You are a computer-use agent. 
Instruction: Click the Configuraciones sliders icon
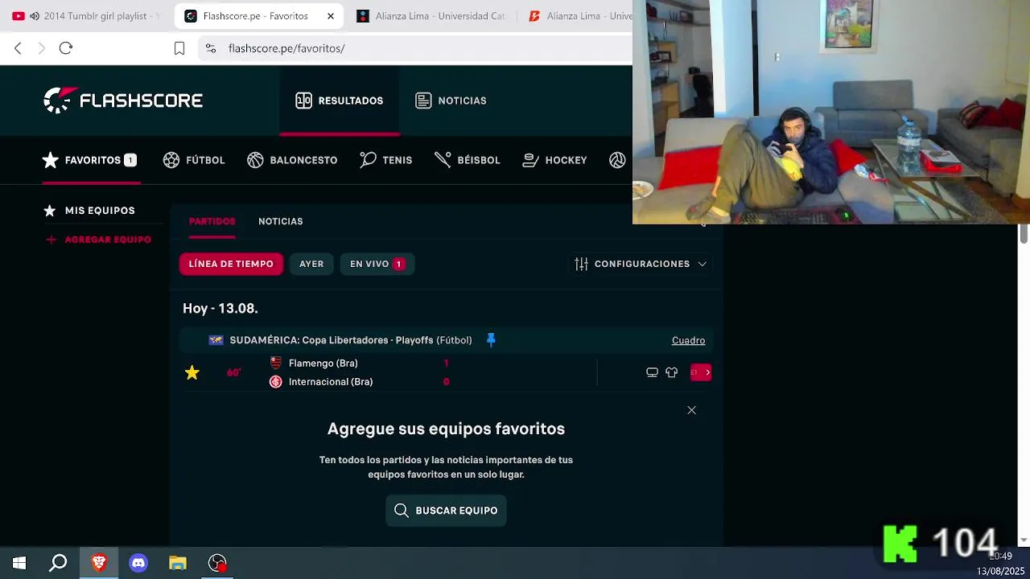click(x=581, y=264)
